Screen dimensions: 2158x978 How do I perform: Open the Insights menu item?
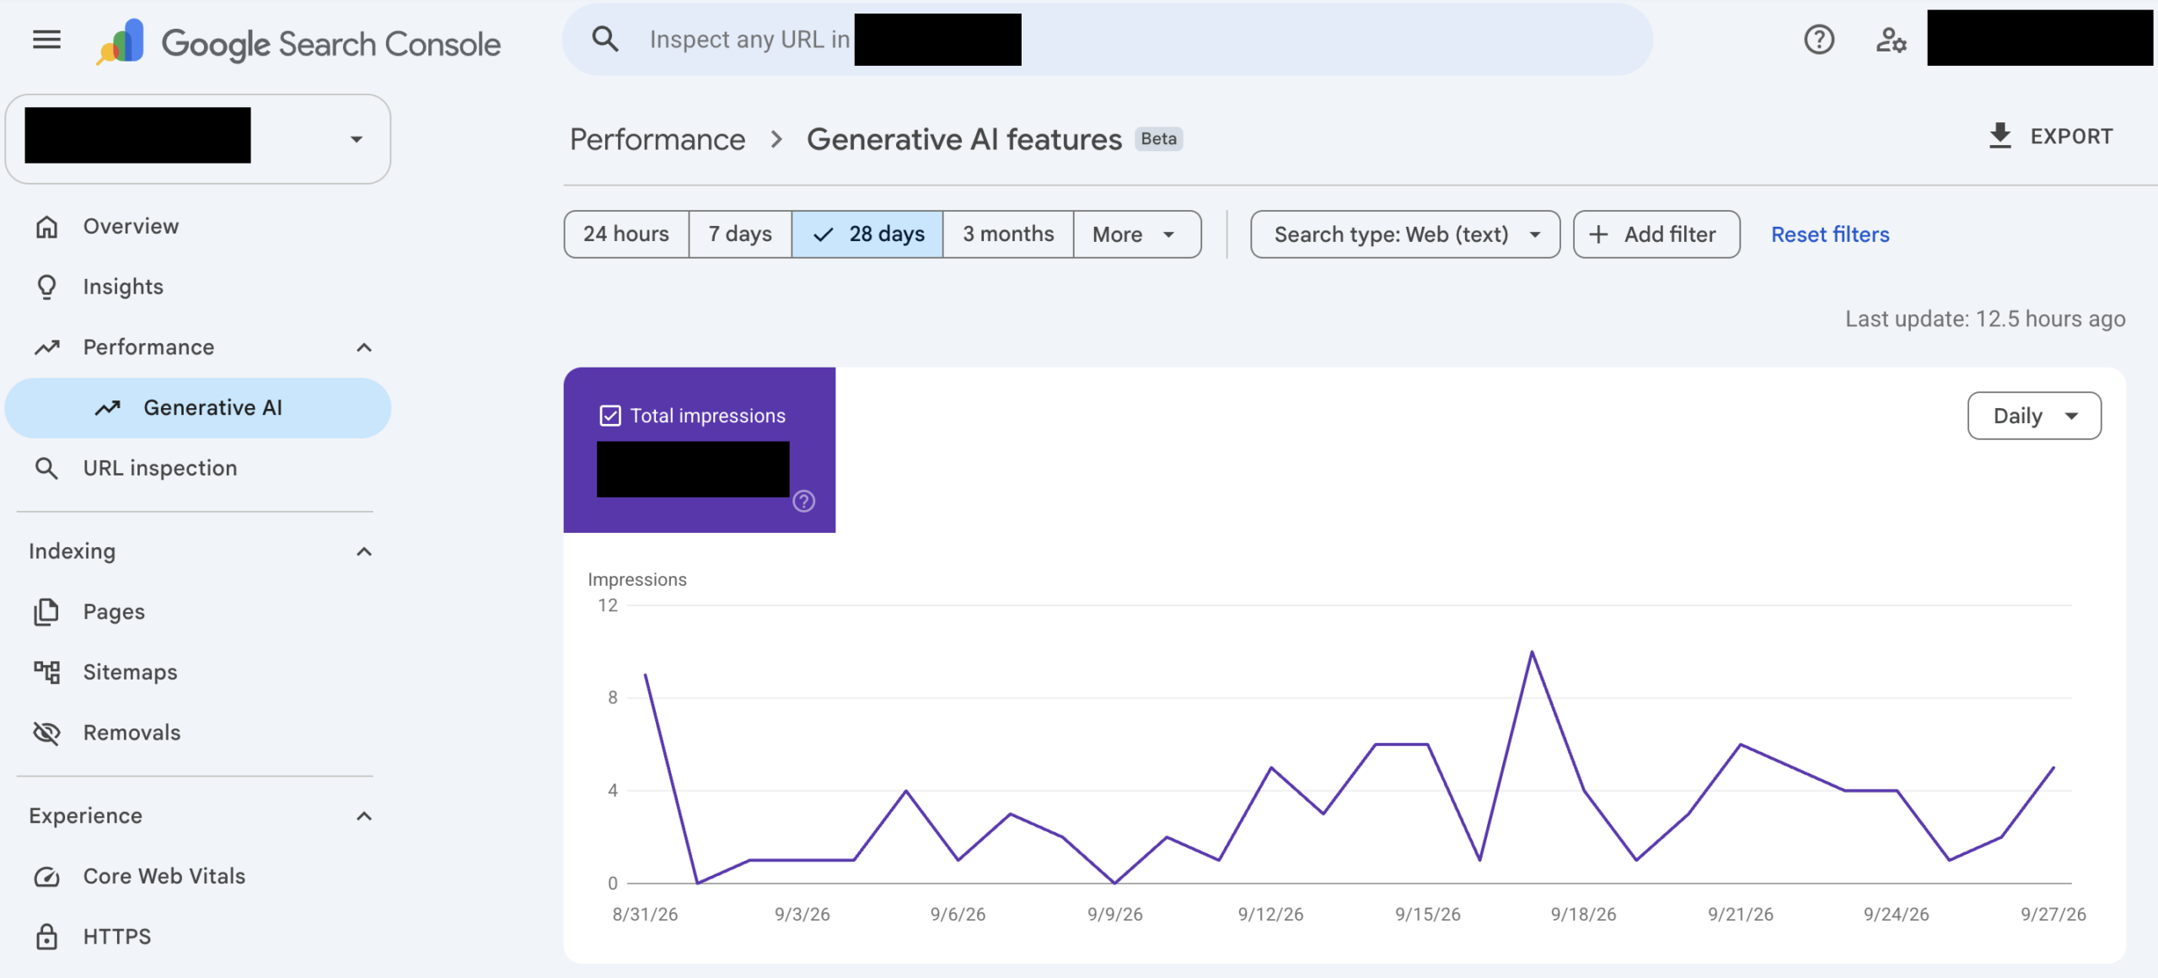pos(198,287)
